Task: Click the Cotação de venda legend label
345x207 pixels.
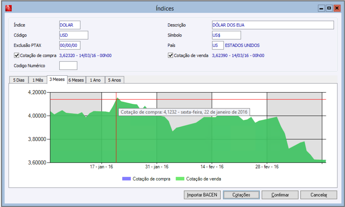Action: point(203,179)
